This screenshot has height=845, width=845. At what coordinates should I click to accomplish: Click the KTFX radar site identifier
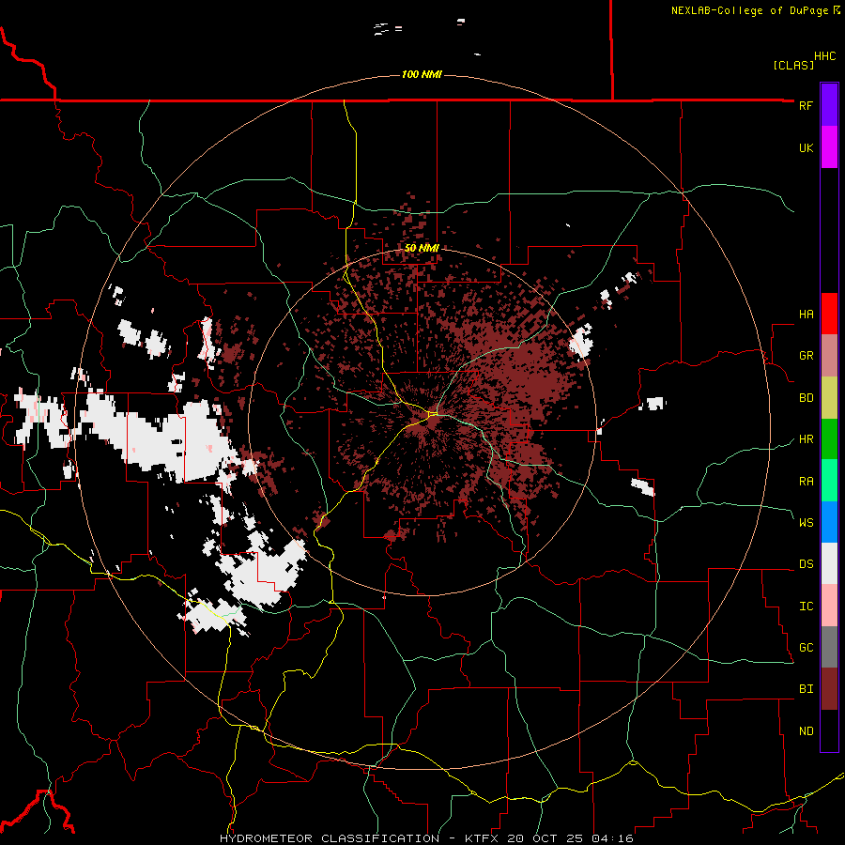point(481,838)
